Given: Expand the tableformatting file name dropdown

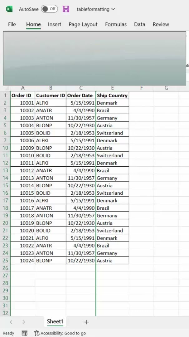Looking at the screenshot, I should pos(113,9).
